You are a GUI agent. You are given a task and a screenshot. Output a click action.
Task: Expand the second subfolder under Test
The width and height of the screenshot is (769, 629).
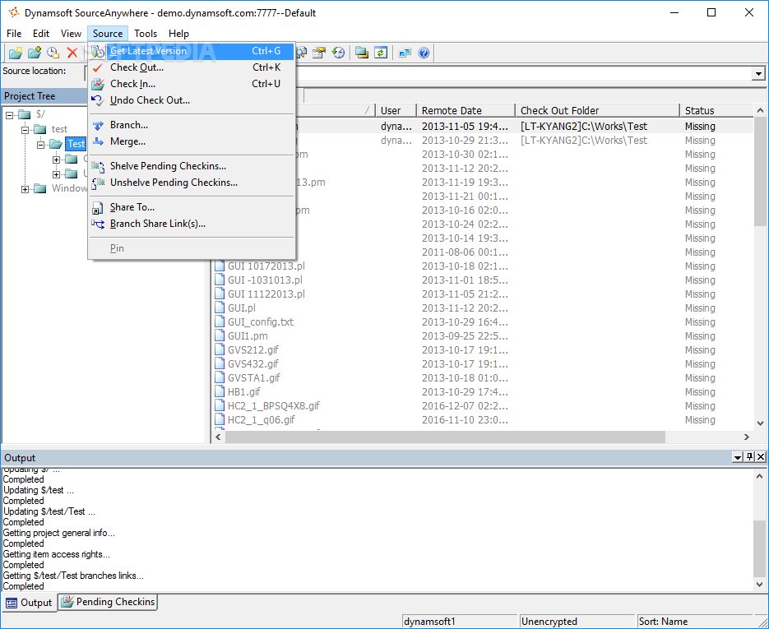click(57, 174)
